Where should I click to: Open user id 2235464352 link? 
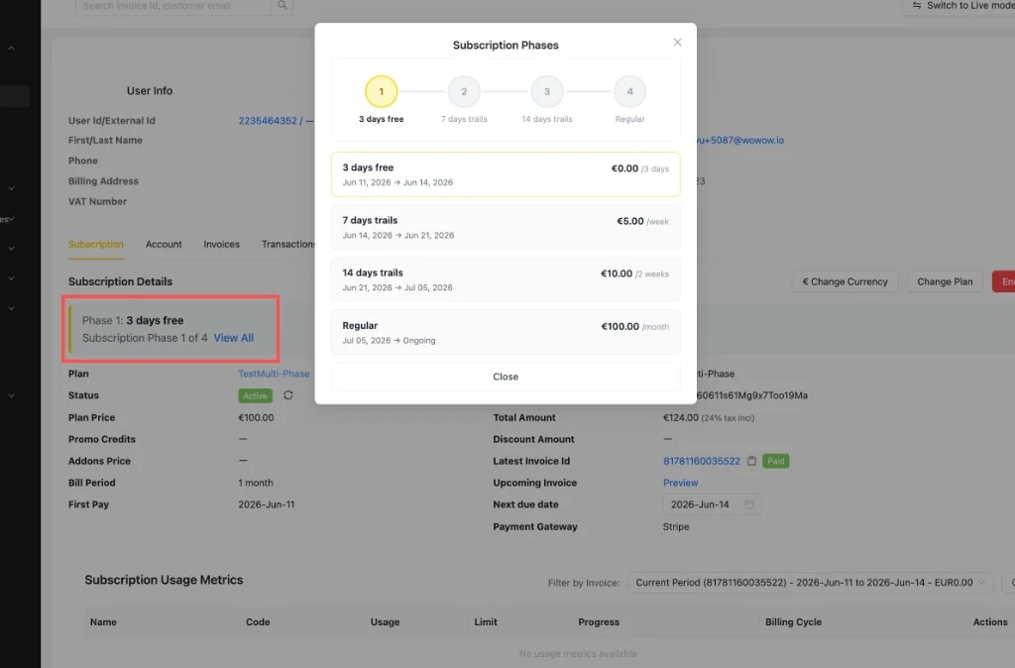tap(268, 120)
